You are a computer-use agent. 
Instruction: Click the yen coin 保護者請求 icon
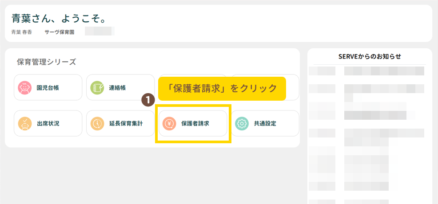(x=169, y=123)
